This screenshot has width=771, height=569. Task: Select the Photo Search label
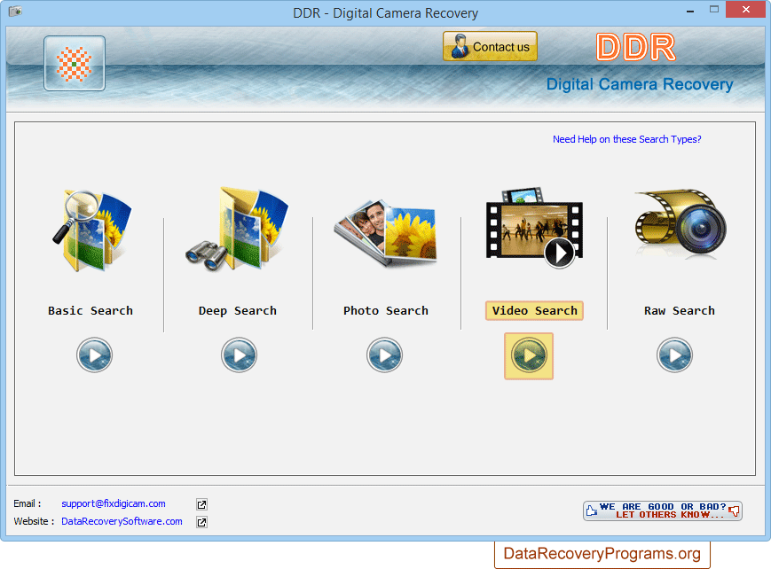(x=385, y=311)
